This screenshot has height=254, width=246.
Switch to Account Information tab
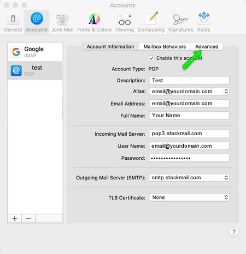[x=110, y=47]
